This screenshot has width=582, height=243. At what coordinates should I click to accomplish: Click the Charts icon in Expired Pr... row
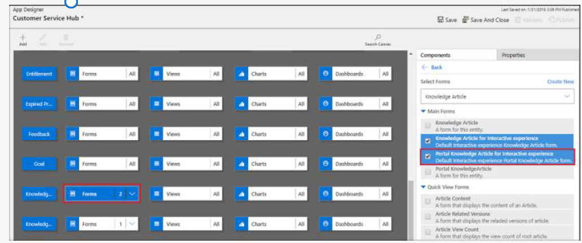click(x=241, y=104)
